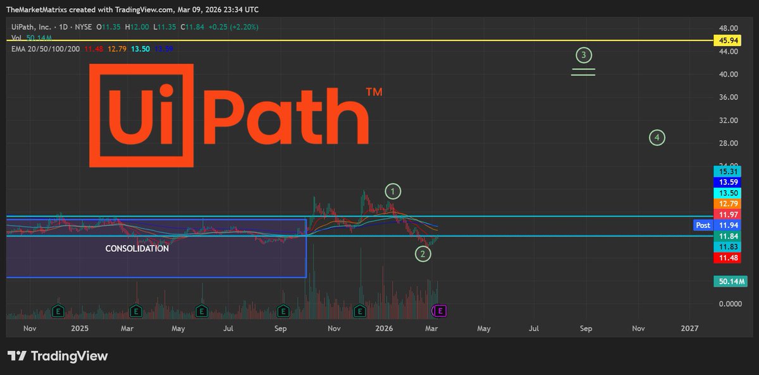Image resolution: width=759 pixels, height=375 pixels.
Task: Click the cyan 13.50 value in EMA legend
Action: (140, 49)
